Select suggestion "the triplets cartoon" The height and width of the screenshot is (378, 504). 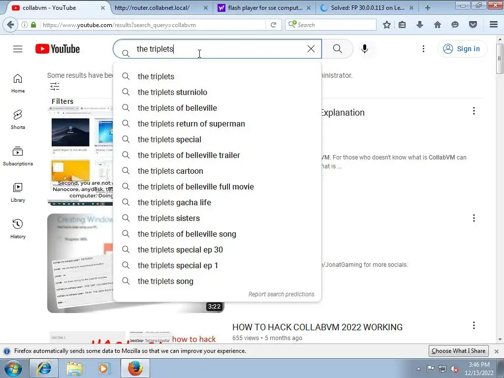point(217,171)
